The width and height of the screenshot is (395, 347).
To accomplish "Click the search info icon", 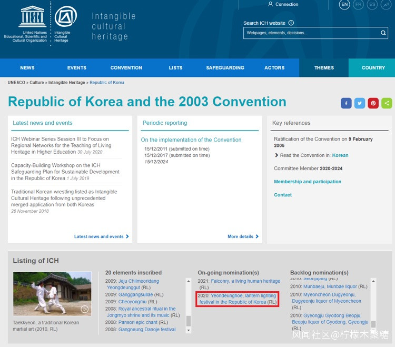I will point(291,23).
